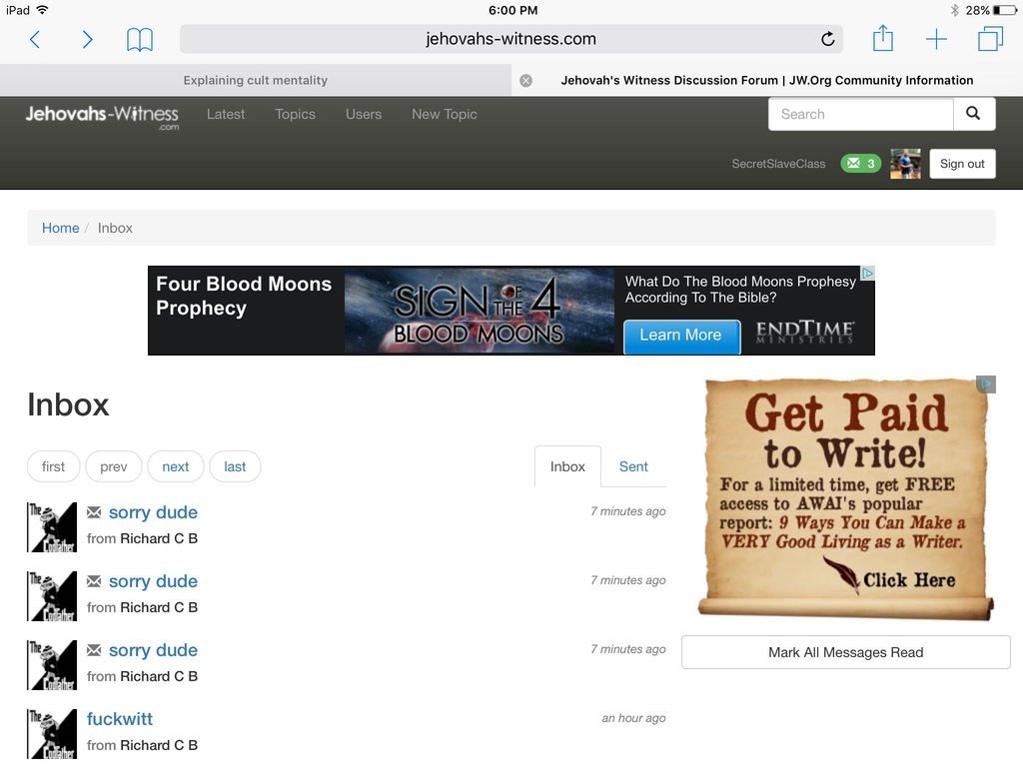Open the Safari bookmarks book icon
Screen dimensions: 1023x767
click(x=140, y=39)
